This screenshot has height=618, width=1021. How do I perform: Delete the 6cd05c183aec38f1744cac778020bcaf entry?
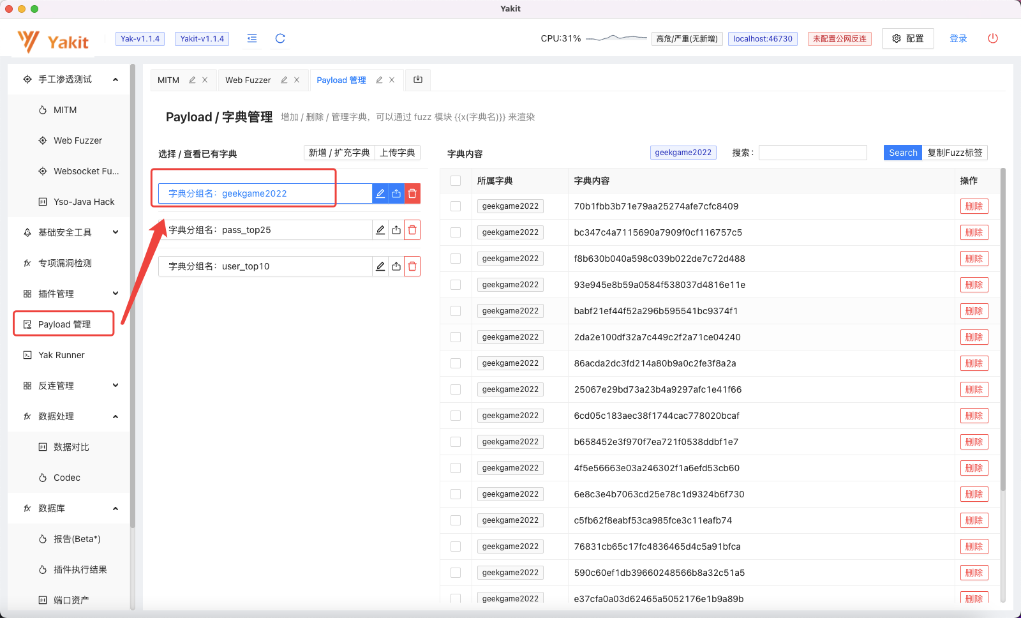[974, 416]
